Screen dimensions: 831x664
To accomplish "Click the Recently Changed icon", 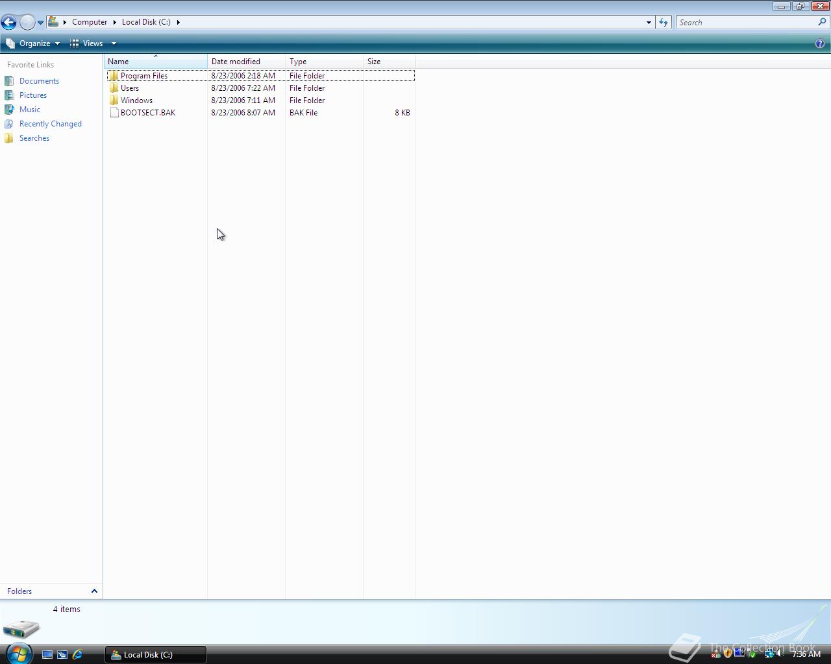I will (x=9, y=124).
